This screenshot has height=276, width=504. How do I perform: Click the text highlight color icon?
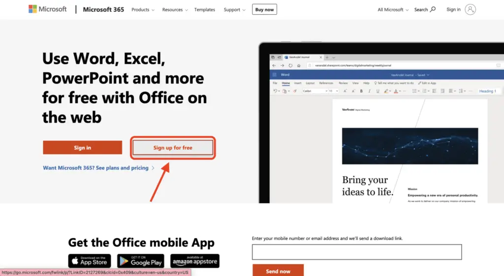coord(386,91)
